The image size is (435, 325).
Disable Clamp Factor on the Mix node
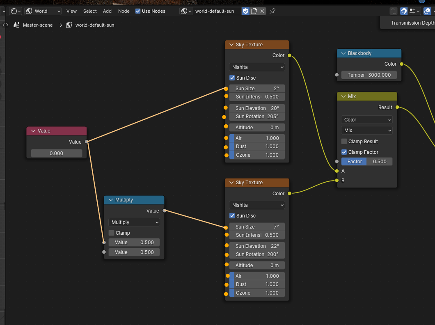344,152
